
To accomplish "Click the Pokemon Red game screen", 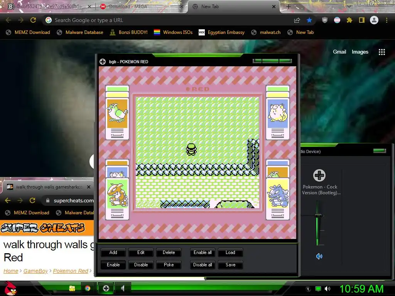I will [x=197, y=153].
